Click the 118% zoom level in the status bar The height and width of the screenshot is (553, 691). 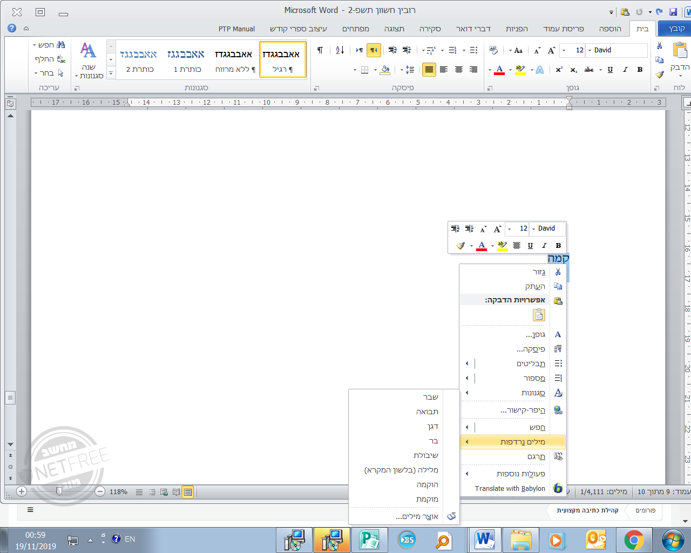(118, 492)
